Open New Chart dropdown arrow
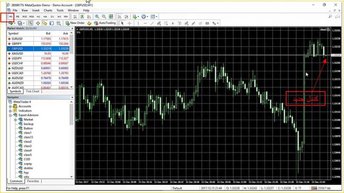 (14, 23)
